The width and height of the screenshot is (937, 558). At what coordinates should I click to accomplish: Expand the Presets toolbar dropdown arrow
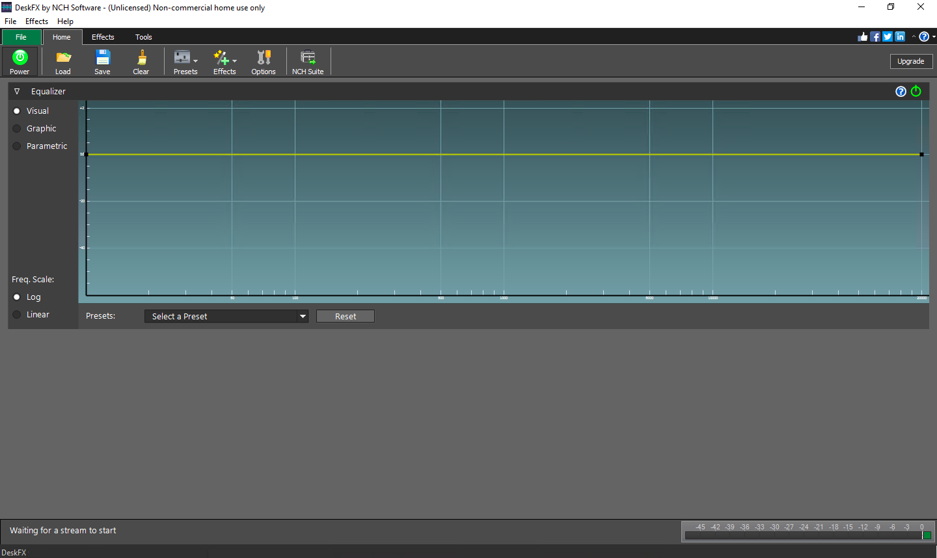(195, 61)
